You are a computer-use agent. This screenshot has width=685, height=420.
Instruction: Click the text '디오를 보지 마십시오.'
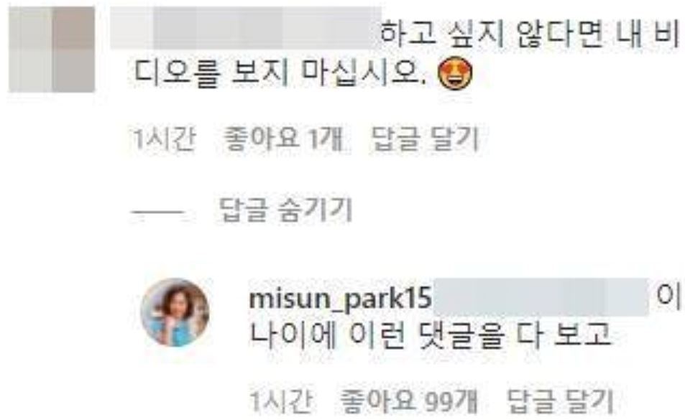point(279,73)
